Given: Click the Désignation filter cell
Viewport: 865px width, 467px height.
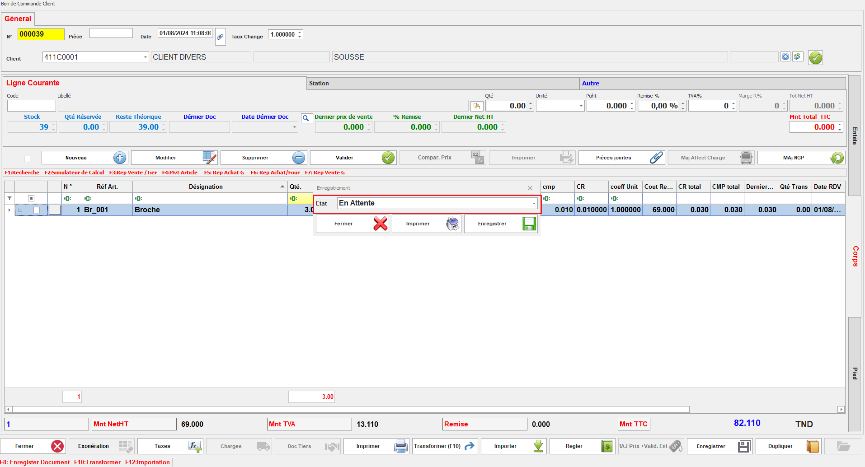Looking at the screenshot, I should (x=210, y=198).
